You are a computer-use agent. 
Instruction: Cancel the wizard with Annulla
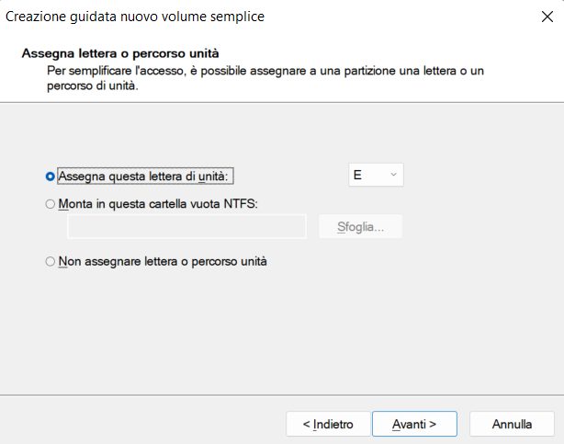(x=512, y=424)
